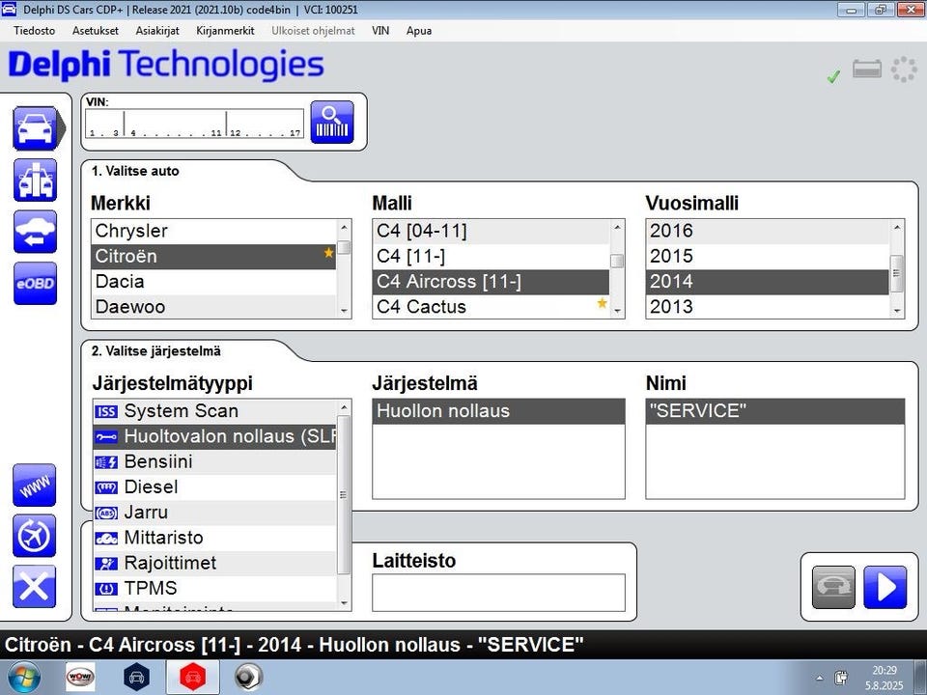The width and height of the screenshot is (927, 695).
Task: Click the dotted circle activity indicator
Action: point(904,69)
